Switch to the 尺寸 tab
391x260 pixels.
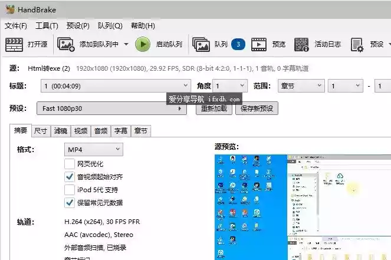point(41,131)
